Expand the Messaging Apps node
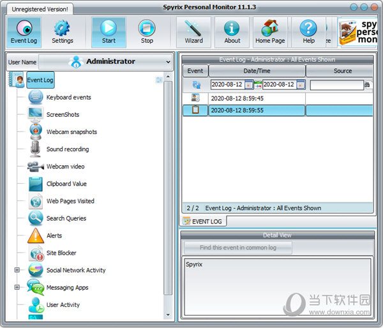The image size is (383, 328). point(17,287)
